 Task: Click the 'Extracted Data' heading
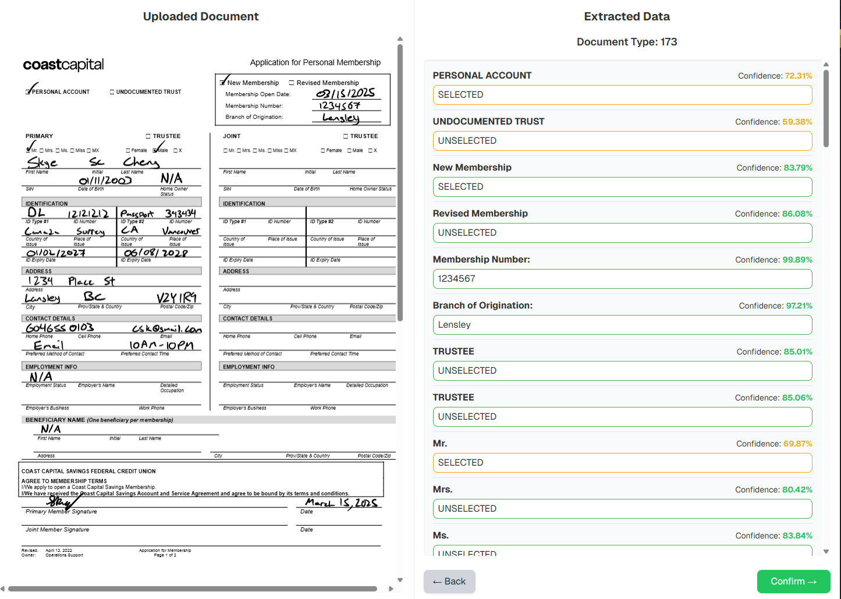coord(627,16)
